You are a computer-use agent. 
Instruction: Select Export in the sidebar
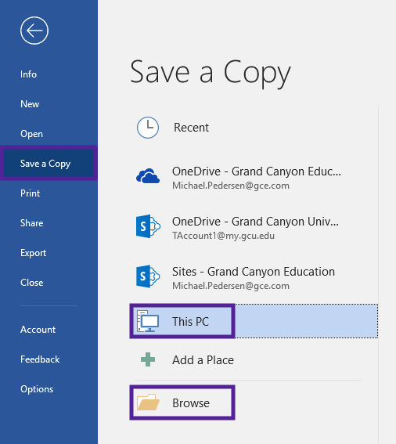tap(33, 253)
